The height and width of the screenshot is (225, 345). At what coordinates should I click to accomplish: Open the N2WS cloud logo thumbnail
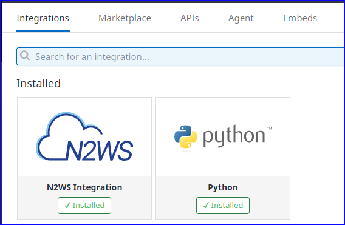[x=84, y=136]
